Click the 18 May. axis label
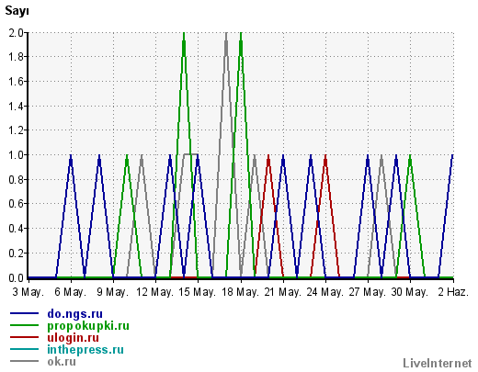 pyautogui.click(x=240, y=292)
